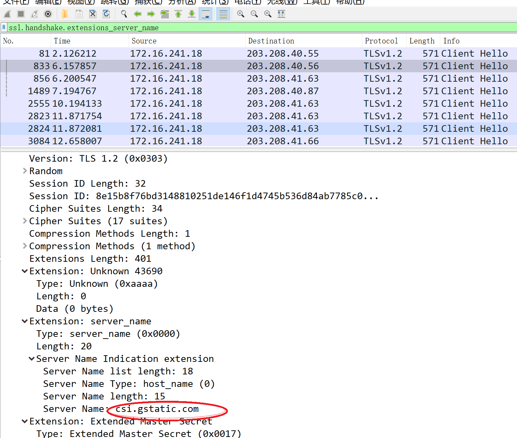Jump to the first packet

point(178,14)
